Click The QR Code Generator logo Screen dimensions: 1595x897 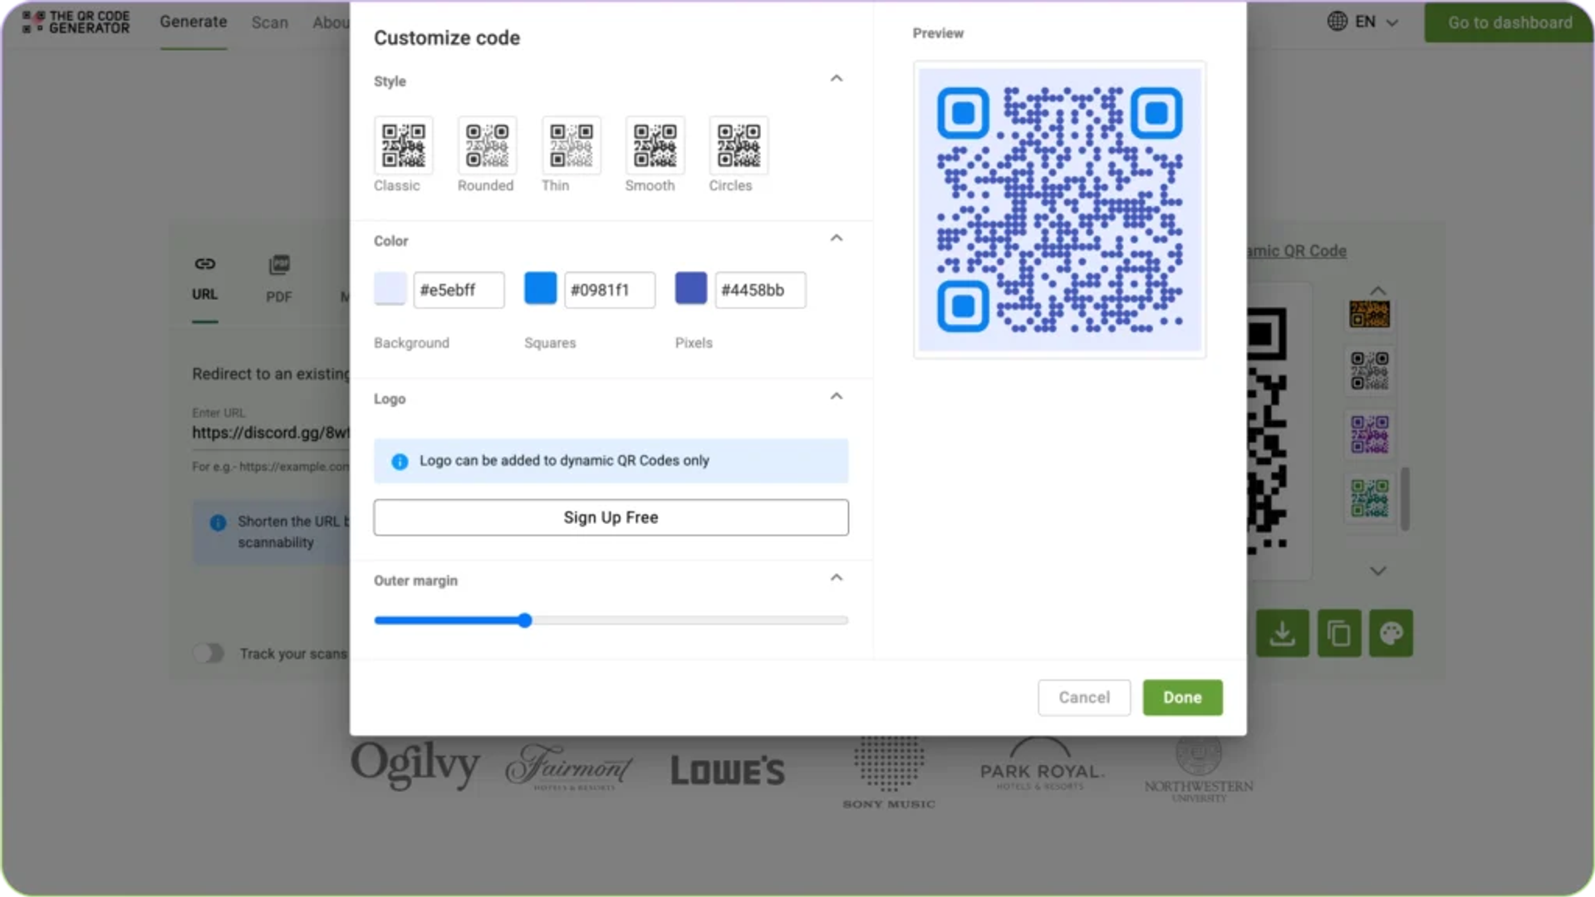[x=76, y=22]
